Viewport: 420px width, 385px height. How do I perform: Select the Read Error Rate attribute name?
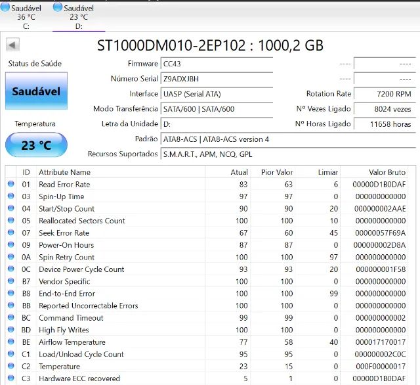tap(64, 185)
